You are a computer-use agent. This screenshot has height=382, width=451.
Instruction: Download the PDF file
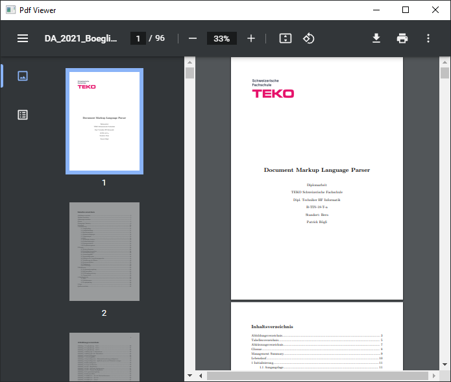click(376, 38)
